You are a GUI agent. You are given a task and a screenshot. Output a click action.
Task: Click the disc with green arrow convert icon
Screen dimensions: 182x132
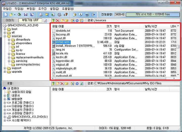[x=53, y=14]
